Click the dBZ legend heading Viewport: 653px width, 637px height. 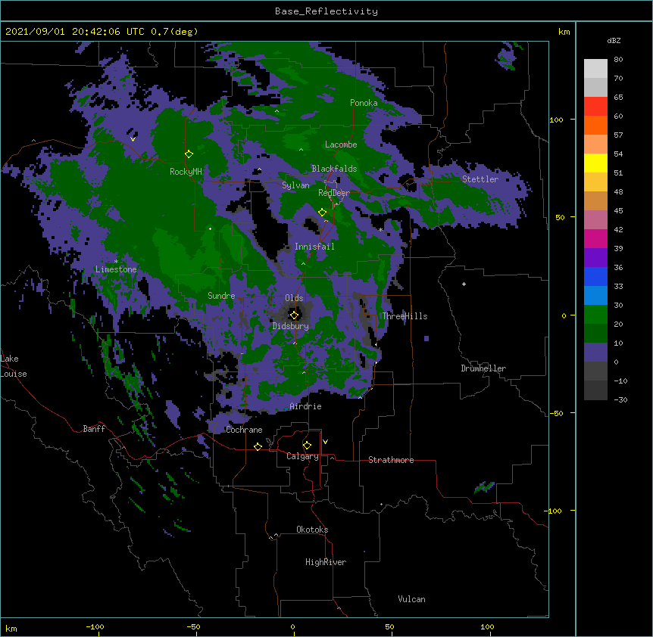[x=614, y=41]
